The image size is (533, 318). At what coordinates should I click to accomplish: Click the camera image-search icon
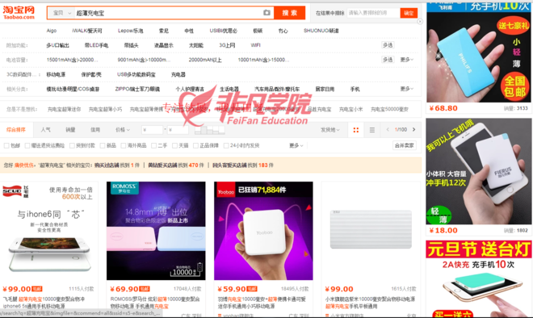tap(266, 13)
